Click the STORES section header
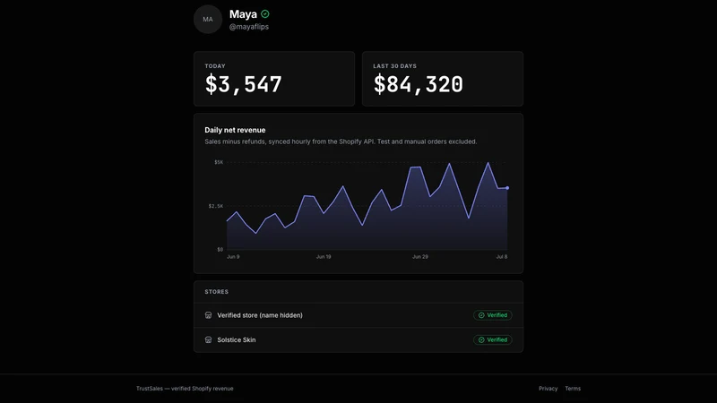The width and height of the screenshot is (717, 403). [217, 292]
